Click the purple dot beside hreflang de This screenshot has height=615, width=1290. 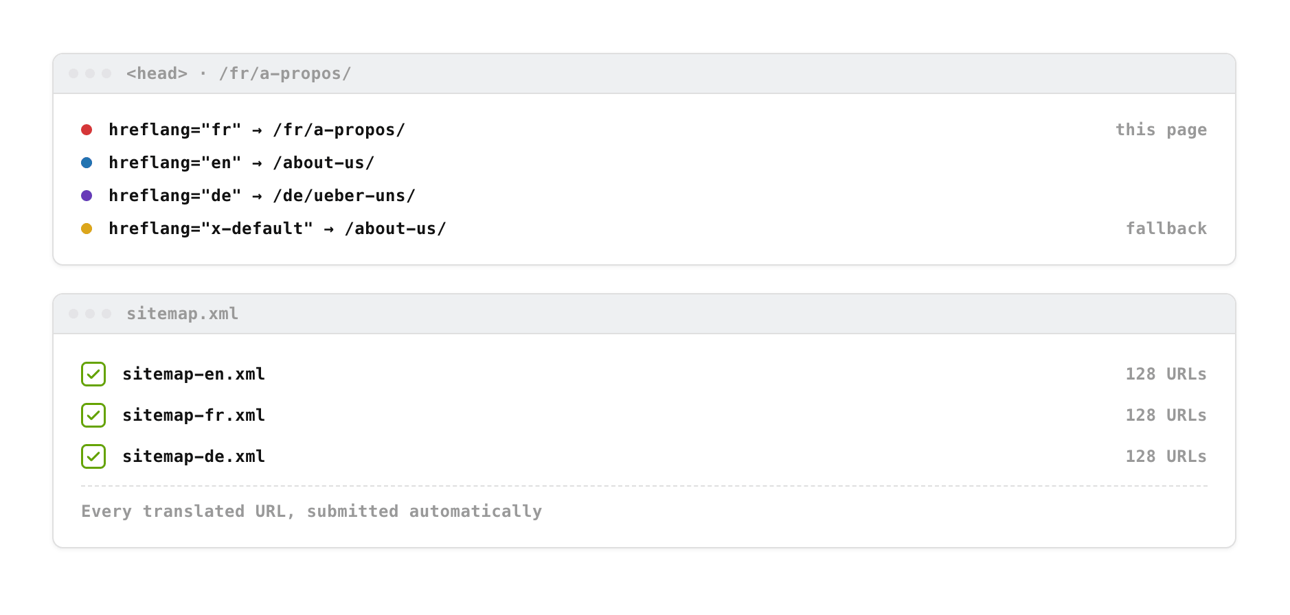point(87,196)
